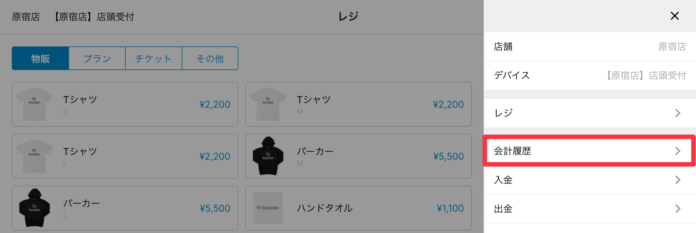696x233 pixels.
Task: Switch to the プラン tab
Action: pos(97,58)
